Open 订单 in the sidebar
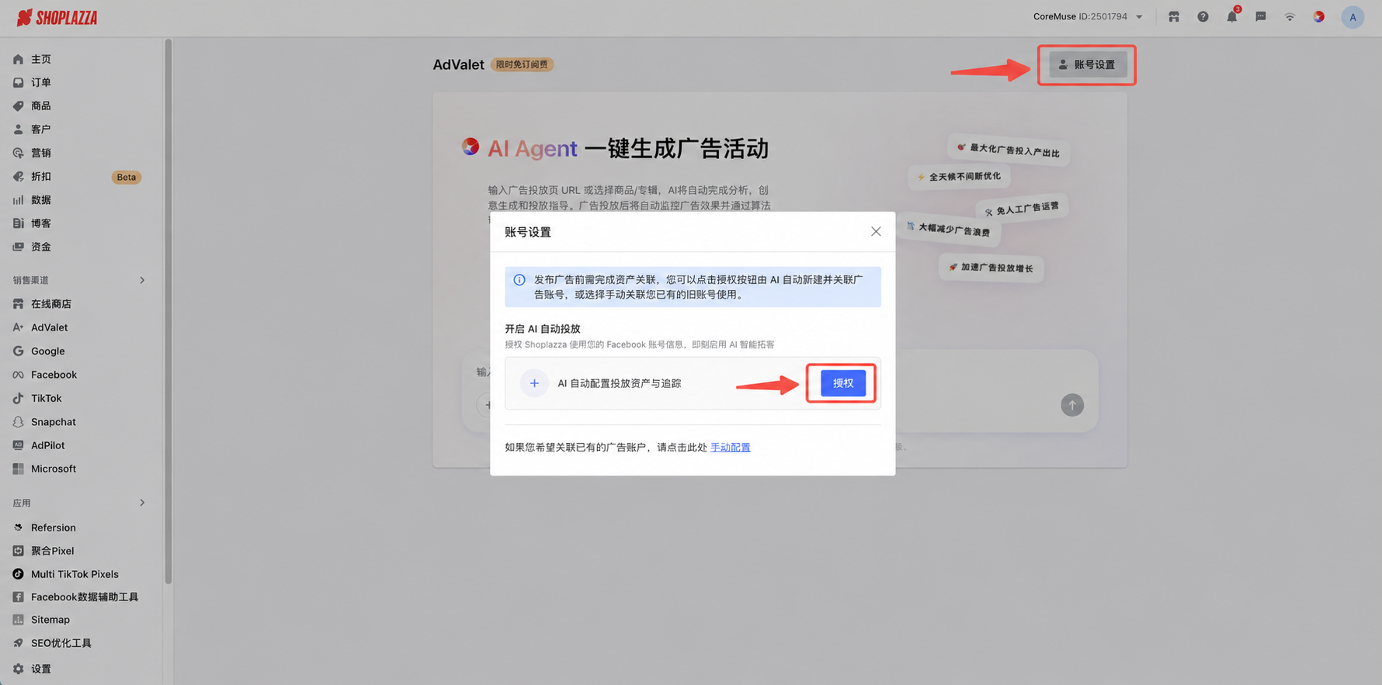The image size is (1382, 685). [x=41, y=82]
